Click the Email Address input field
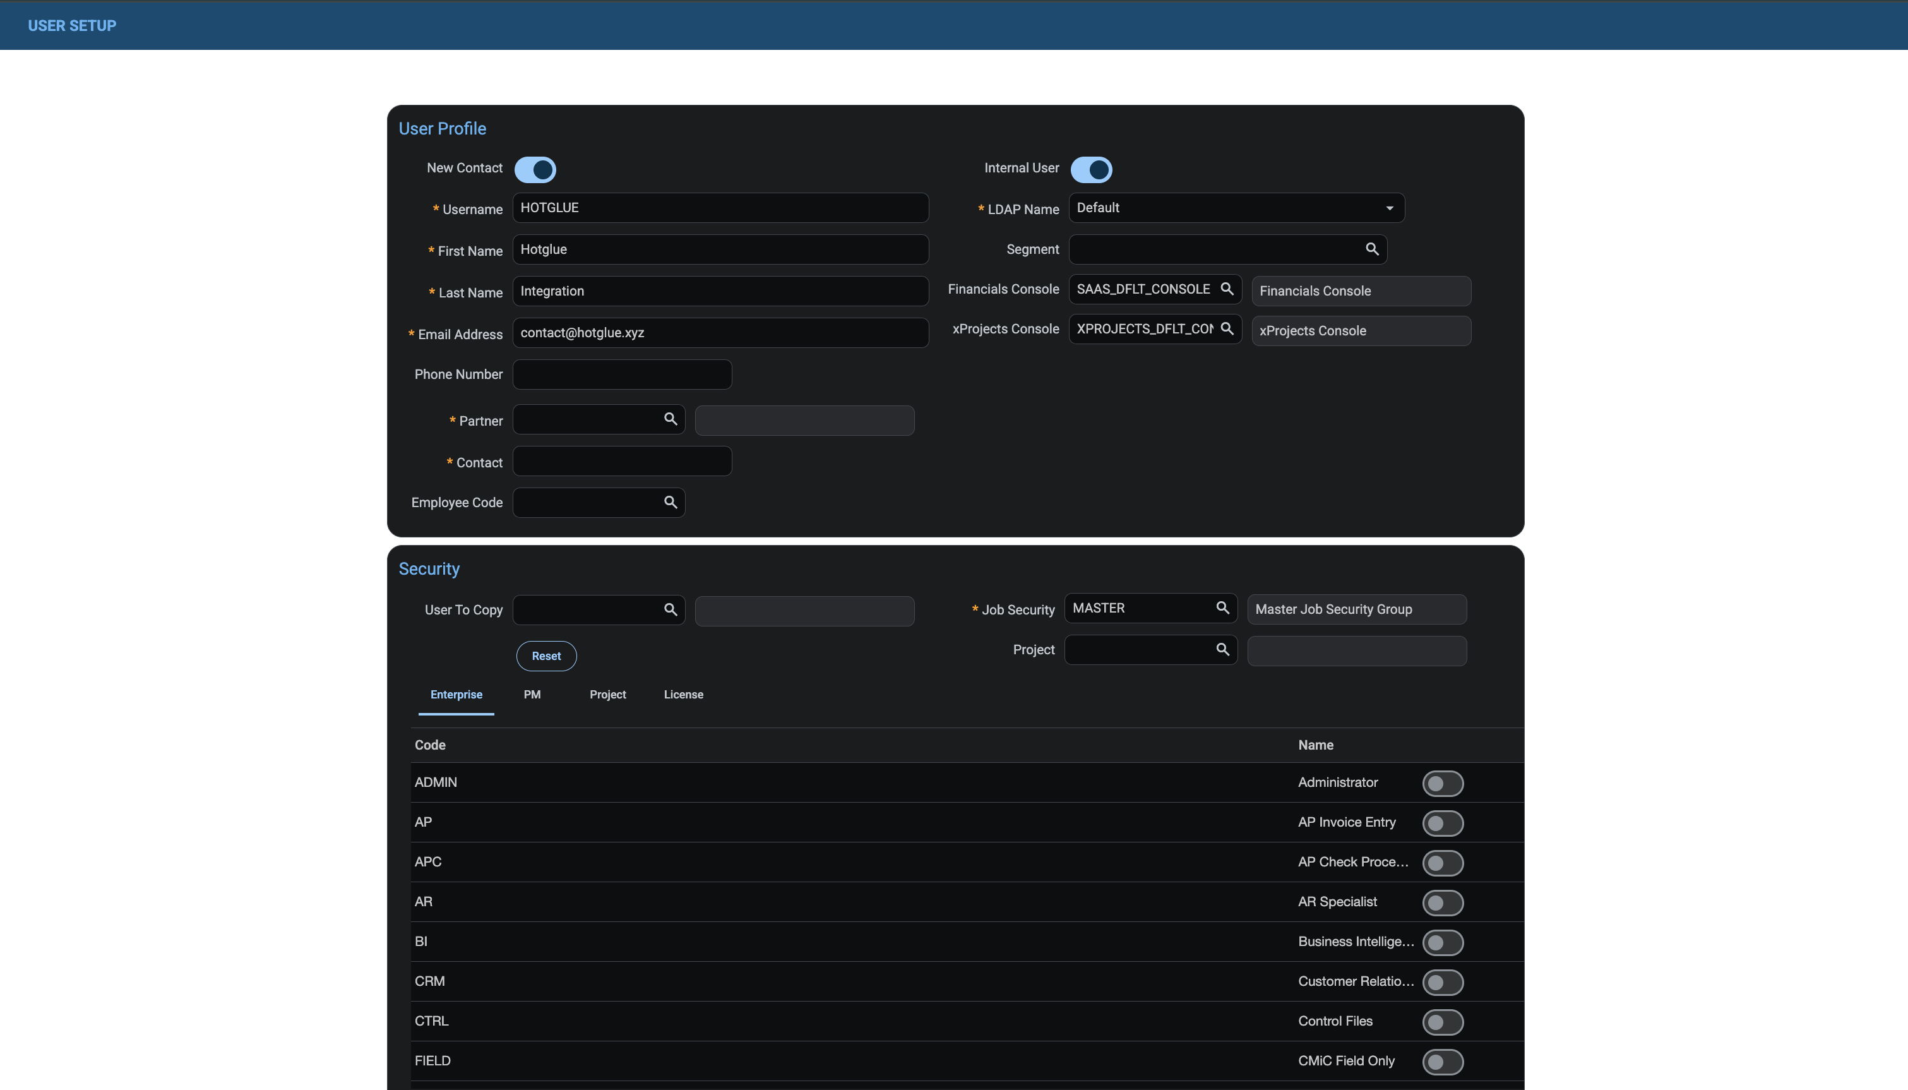The height and width of the screenshot is (1090, 1908). pyautogui.click(x=720, y=332)
